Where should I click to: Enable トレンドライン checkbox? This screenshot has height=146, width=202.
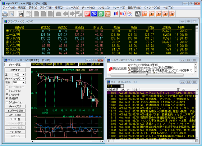pos(7,91)
